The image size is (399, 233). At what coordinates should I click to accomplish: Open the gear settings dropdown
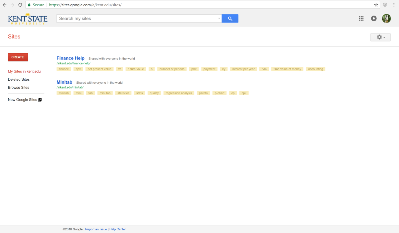380,37
